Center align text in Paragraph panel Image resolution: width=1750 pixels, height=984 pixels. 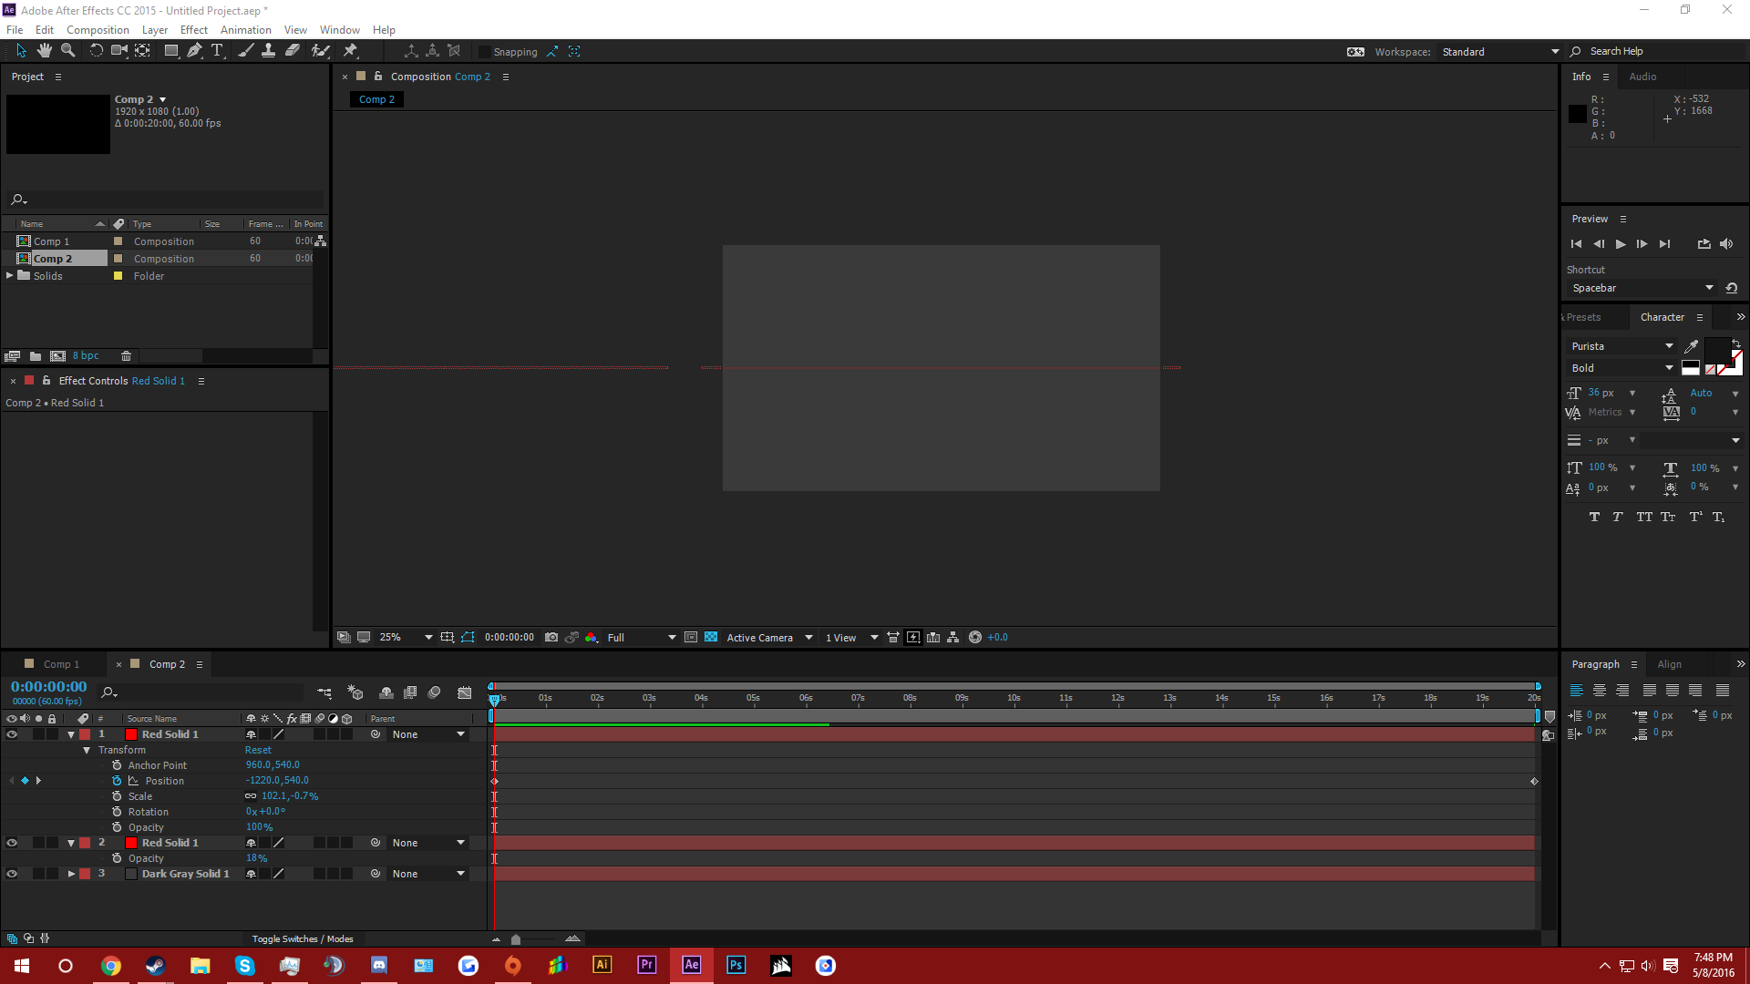pos(1600,691)
